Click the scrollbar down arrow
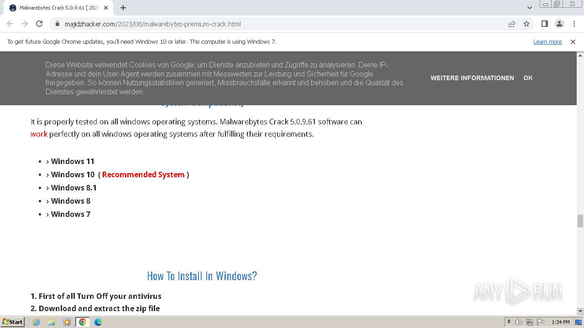This screenshot has height=328, width=584. coord(580,311)
